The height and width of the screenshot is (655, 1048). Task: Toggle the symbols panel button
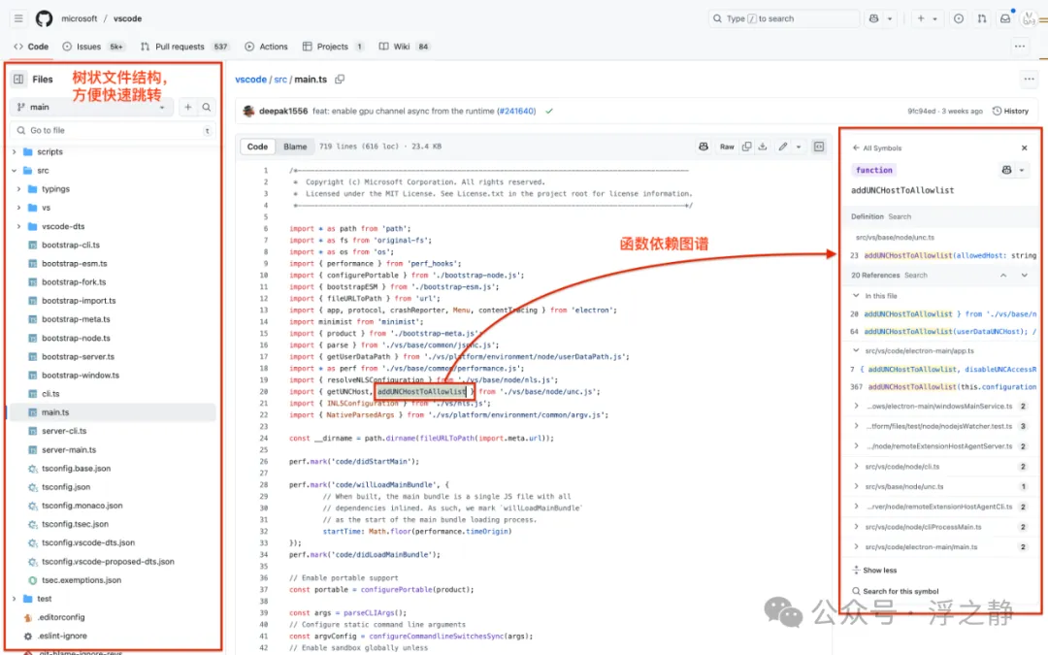[819, 147]
